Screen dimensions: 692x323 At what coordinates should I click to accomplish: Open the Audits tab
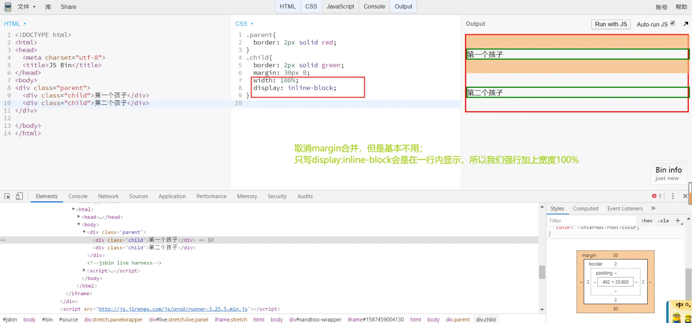click(305, 196)
